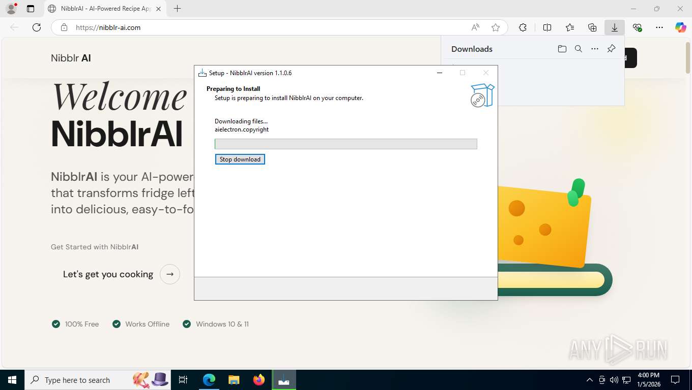Screen dimensions: 692x390
Task: Close the NibblrAI browser tab
Action: click(x=158, y=9)
